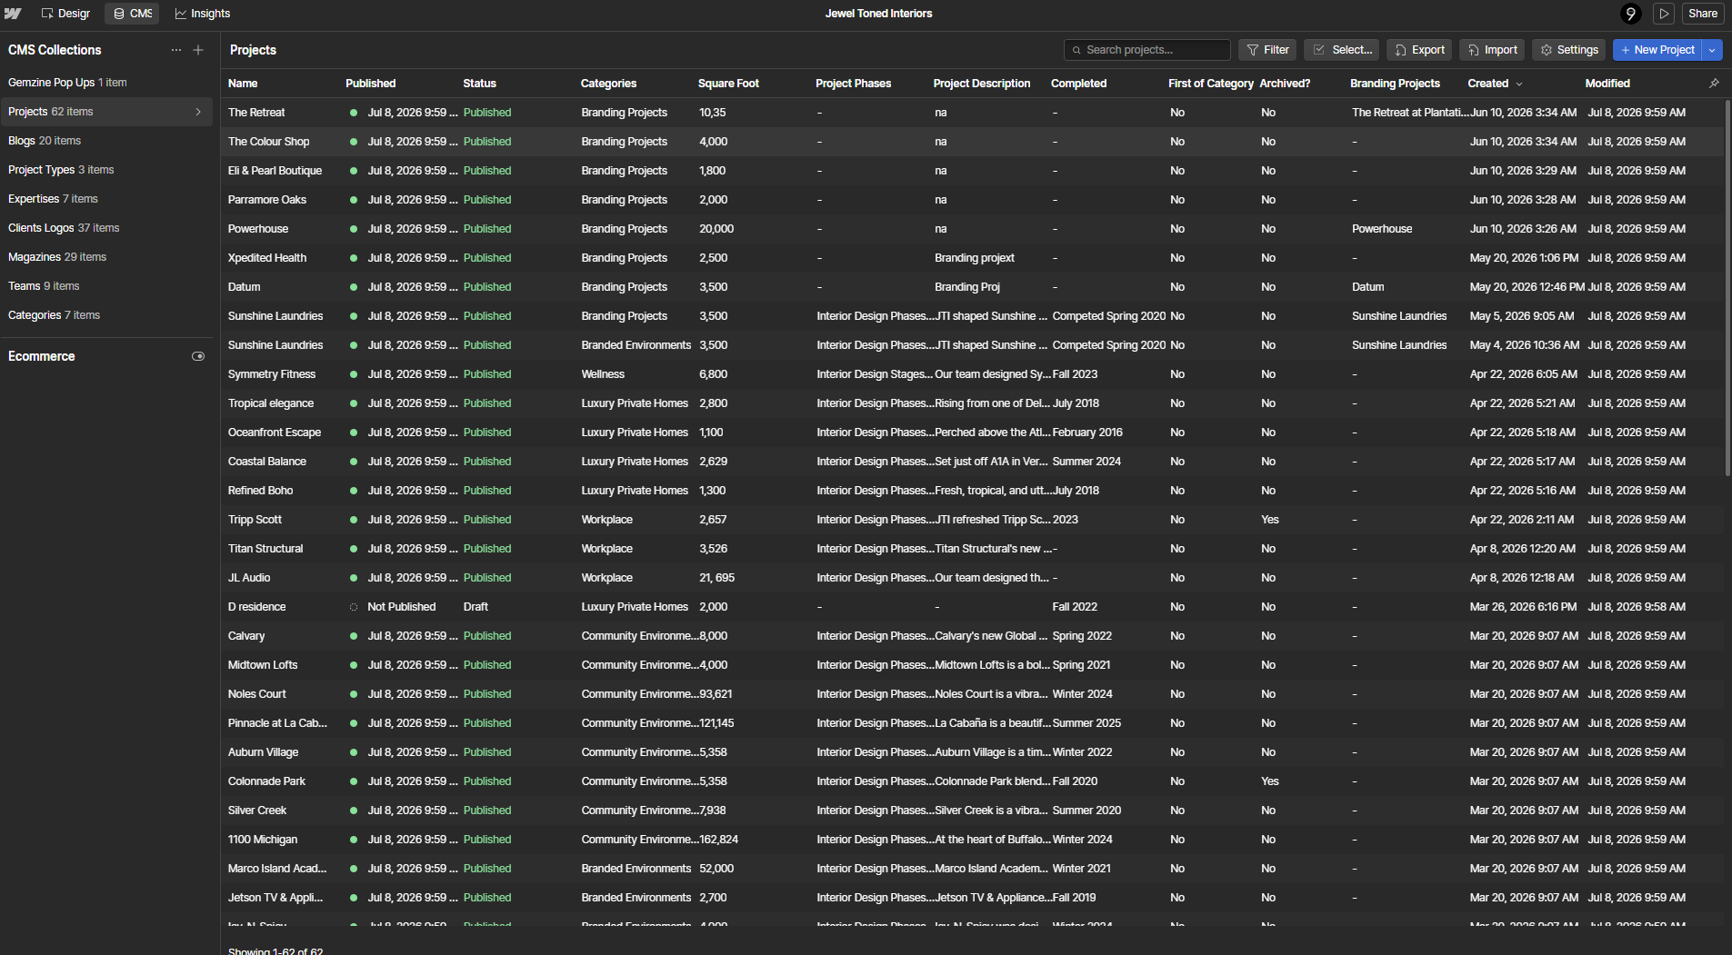The width and height of the screenshot is (1732, 955).
Task: Toggle the Ecommerce visibility switch
Action: click(198, 356)
